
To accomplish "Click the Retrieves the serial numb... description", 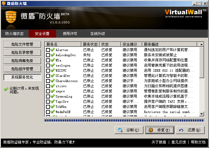I will [169, 112].
